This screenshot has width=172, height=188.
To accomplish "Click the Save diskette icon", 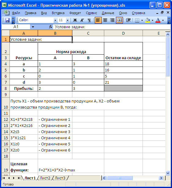I will (x=7, y=20).
